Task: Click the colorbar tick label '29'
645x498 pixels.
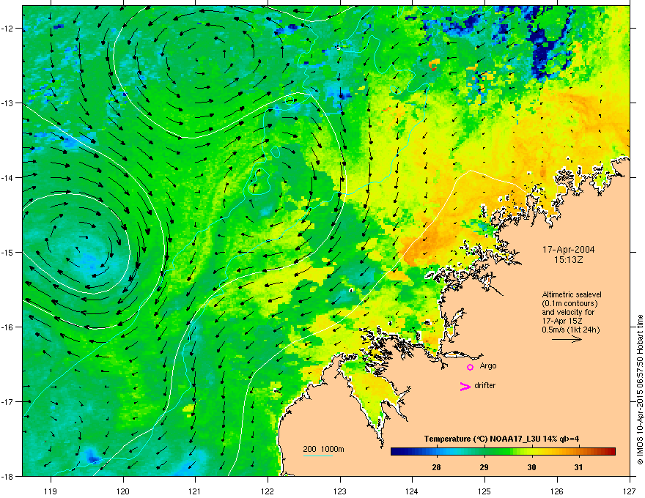Action: tap(484, 467)
